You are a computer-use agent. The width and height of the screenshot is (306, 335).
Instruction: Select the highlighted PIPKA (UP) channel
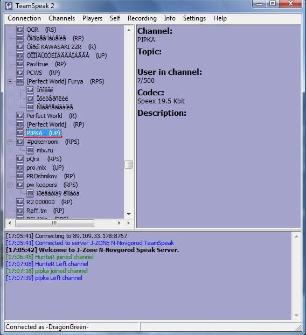(x=44, y=133)
